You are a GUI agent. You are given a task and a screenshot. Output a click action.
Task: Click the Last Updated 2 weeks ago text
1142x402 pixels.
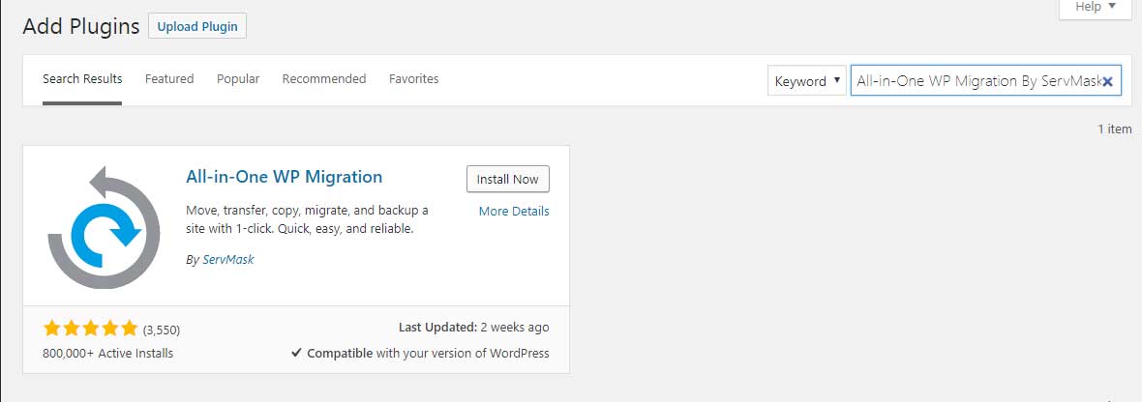474,328
